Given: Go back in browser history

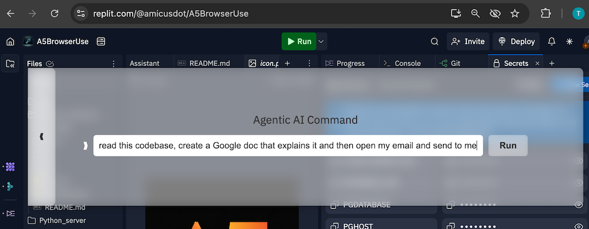Looking at the screenshot, I should [11, 14].
